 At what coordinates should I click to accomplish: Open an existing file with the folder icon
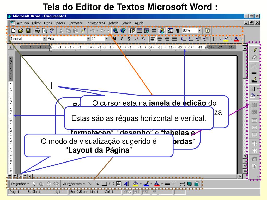click(21, 31)
